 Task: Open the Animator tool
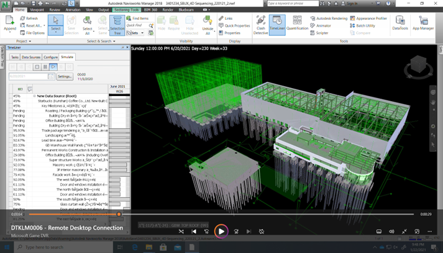point(321,25)
